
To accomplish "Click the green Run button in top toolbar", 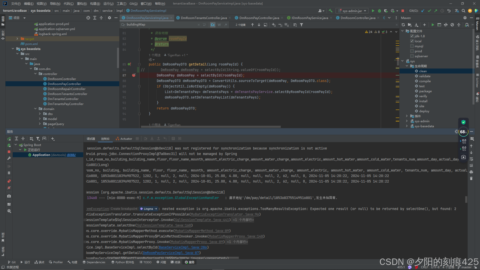I will (373, 11).
